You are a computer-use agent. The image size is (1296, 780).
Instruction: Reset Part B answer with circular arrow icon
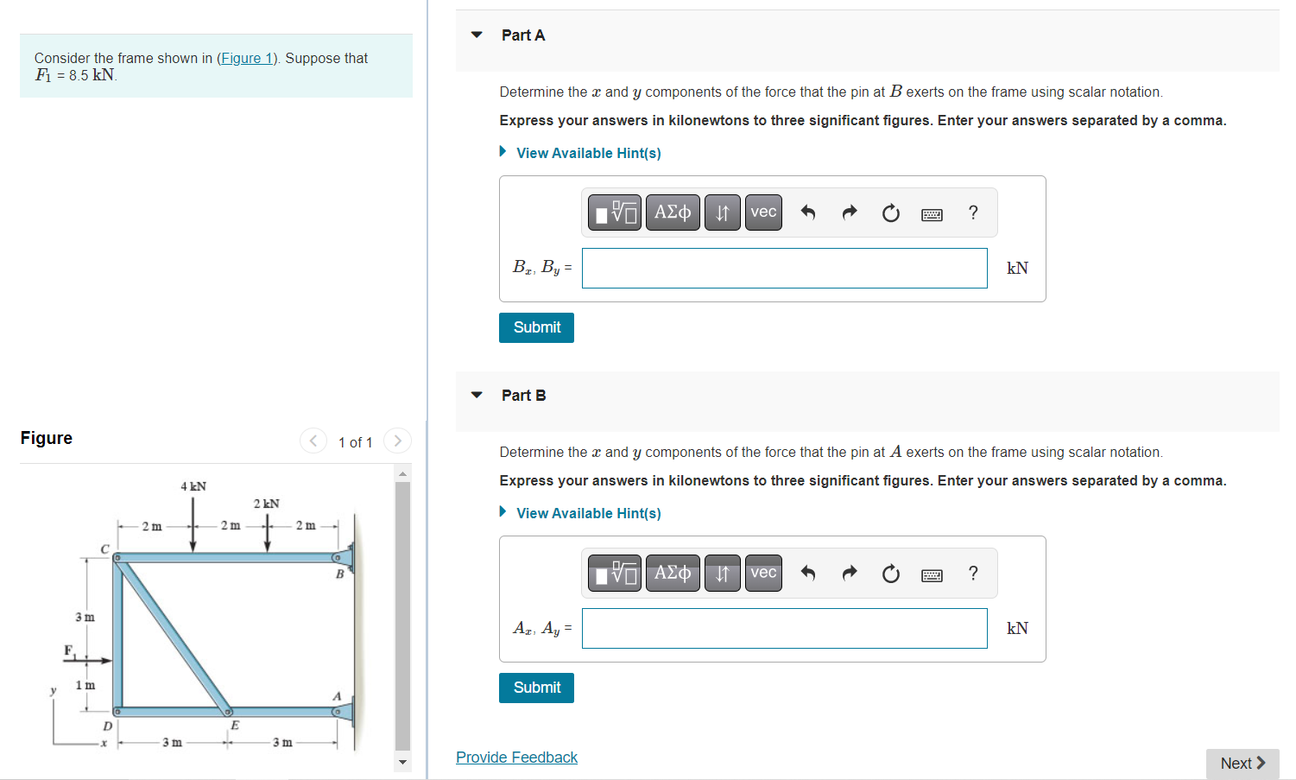(x=891, y=574)
